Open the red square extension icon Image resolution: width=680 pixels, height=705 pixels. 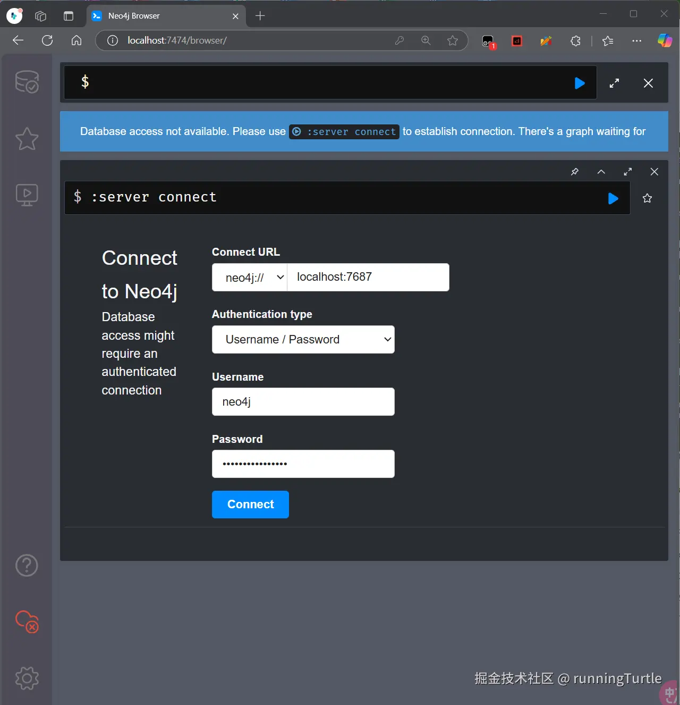[517, 41]
